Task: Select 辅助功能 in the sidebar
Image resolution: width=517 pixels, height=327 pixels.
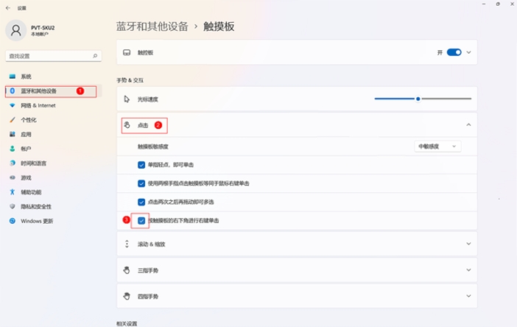Action: [31, 191]
